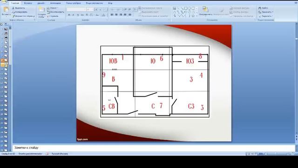
Task: Click Копировать (Copy) in clipboard group
Action: coord(20,12)
